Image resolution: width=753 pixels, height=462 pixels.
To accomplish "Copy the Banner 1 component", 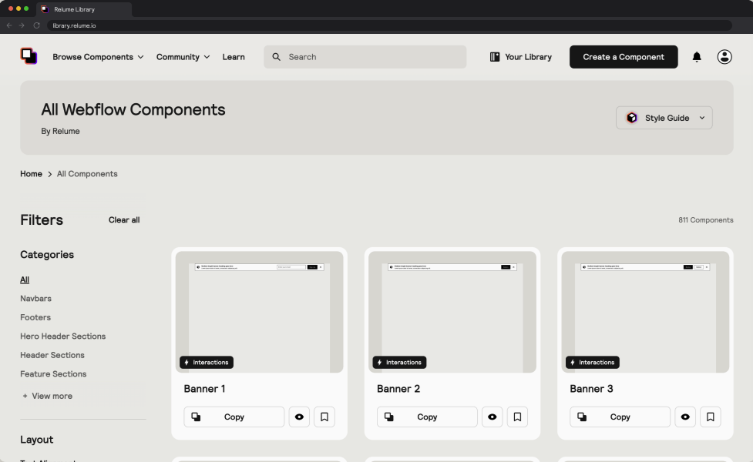I will (x=234, y=417).
